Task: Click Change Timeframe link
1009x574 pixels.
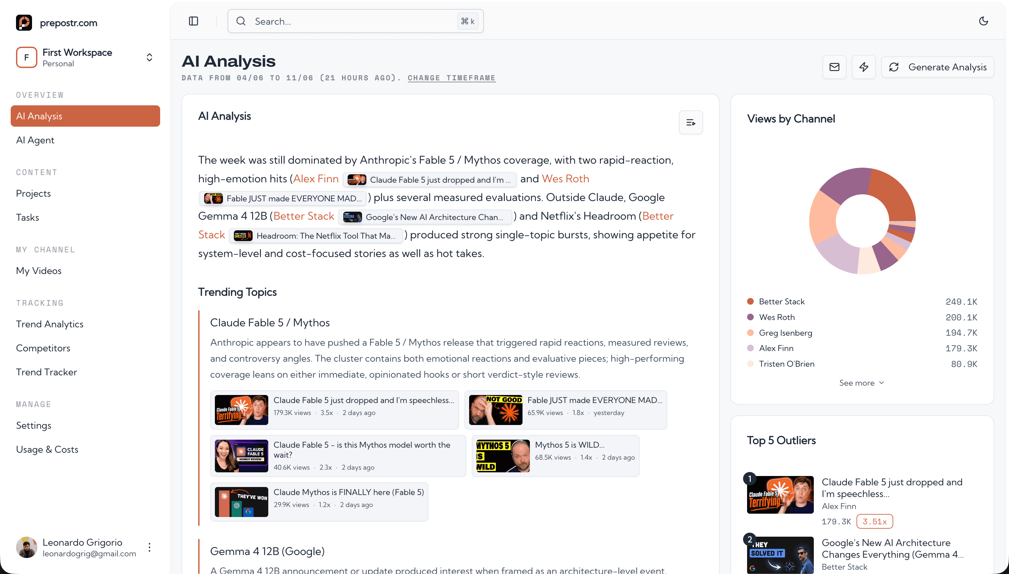Action: tap(451, 78)
